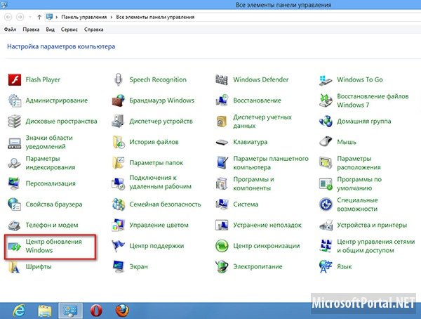Open the Восстановление icon
Viewport: 421px width, 319px height.
[x=222, y=100]
